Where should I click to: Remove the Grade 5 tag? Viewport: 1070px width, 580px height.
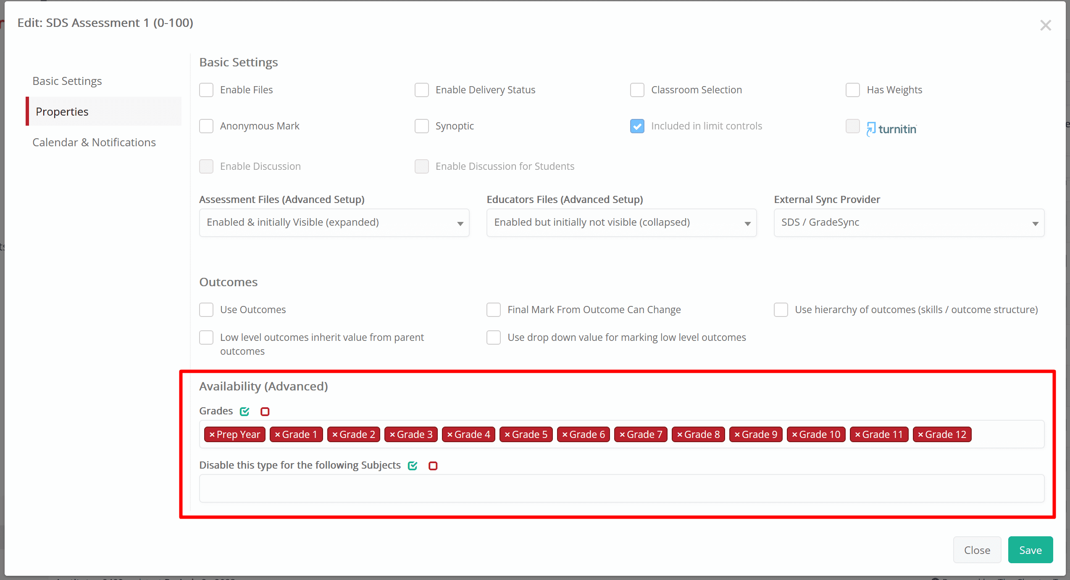(x=507, y=435)
